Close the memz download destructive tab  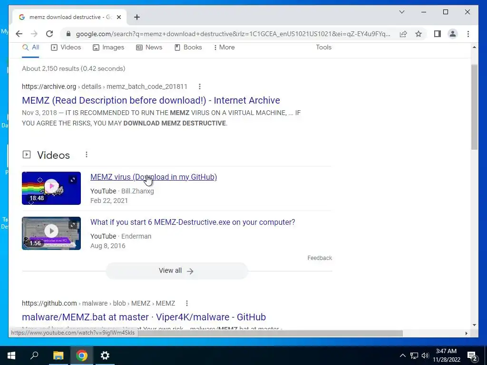point(118,17)
